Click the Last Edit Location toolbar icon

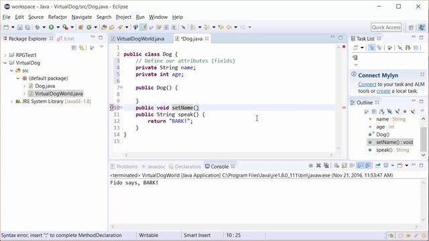coord(221,27)
